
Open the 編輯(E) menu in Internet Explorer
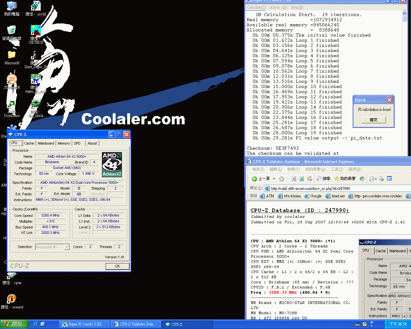(275, 169)
